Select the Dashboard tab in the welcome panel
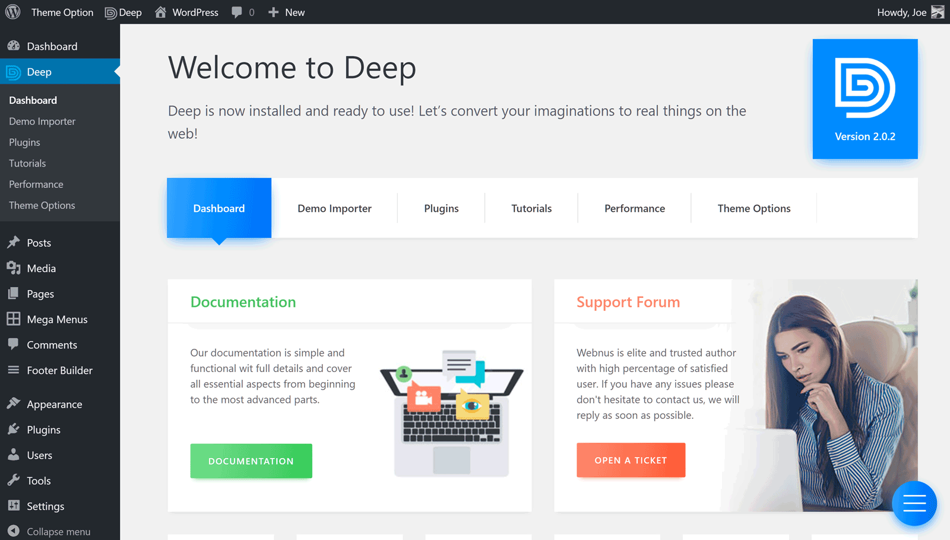Screen dimensions: 950x540 [219, 208]
